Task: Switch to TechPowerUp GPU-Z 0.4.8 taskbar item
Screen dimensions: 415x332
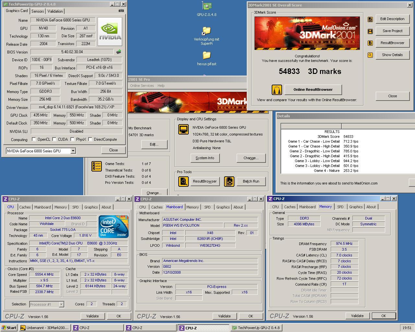Action: coord(256,328)
